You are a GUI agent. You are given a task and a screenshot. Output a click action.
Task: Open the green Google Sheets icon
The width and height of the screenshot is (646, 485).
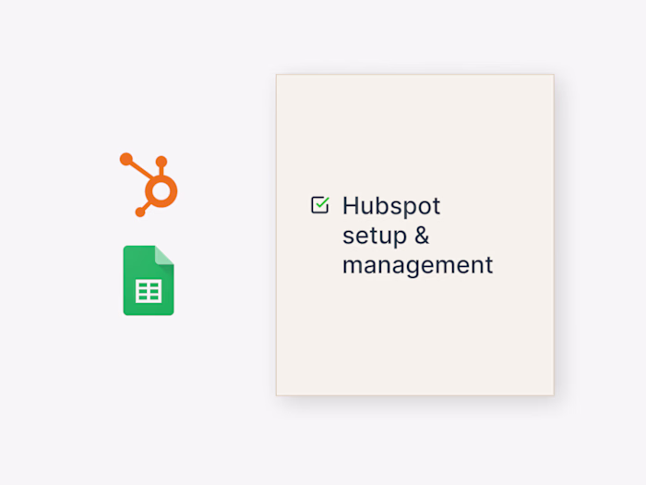[x=149, y=281]
